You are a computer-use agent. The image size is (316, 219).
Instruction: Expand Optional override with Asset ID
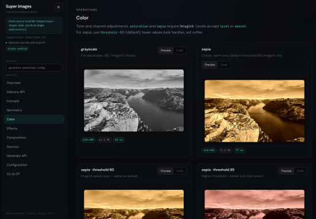coord(26,42)
